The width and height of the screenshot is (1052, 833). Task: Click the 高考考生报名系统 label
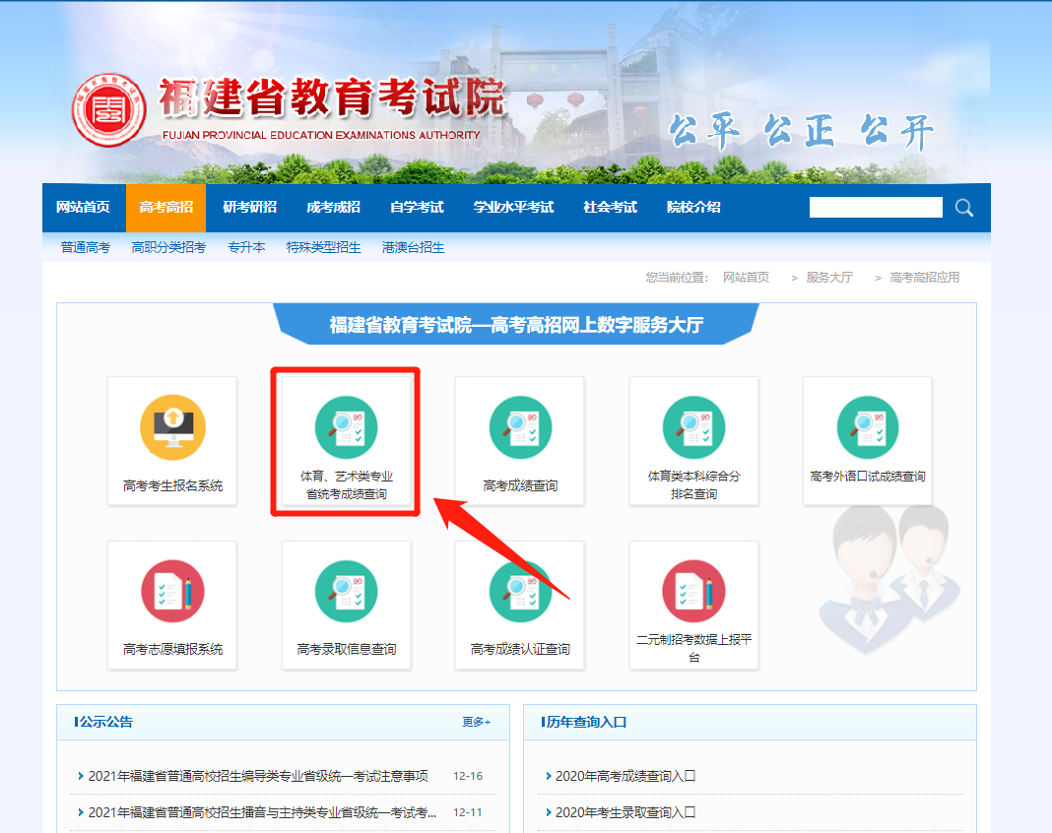(x=173, y=485)
